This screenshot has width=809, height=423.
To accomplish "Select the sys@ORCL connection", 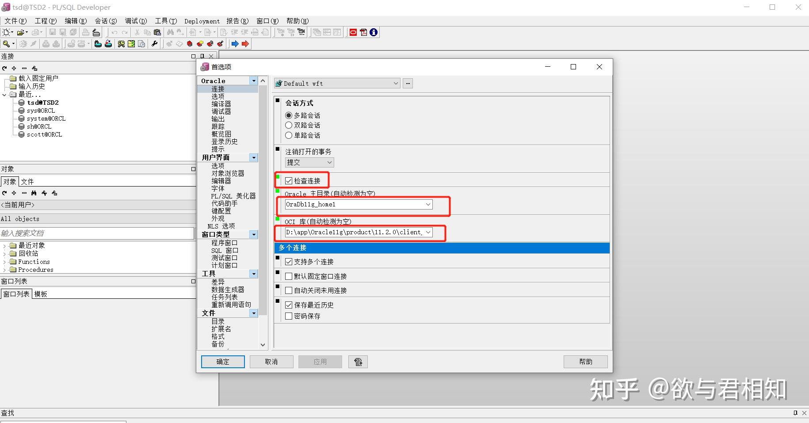I will pyautogui.click(x=41, y=111).
